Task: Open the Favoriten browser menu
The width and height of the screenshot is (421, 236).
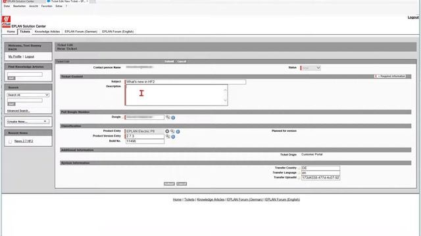Action: click(x=47, y=6)
